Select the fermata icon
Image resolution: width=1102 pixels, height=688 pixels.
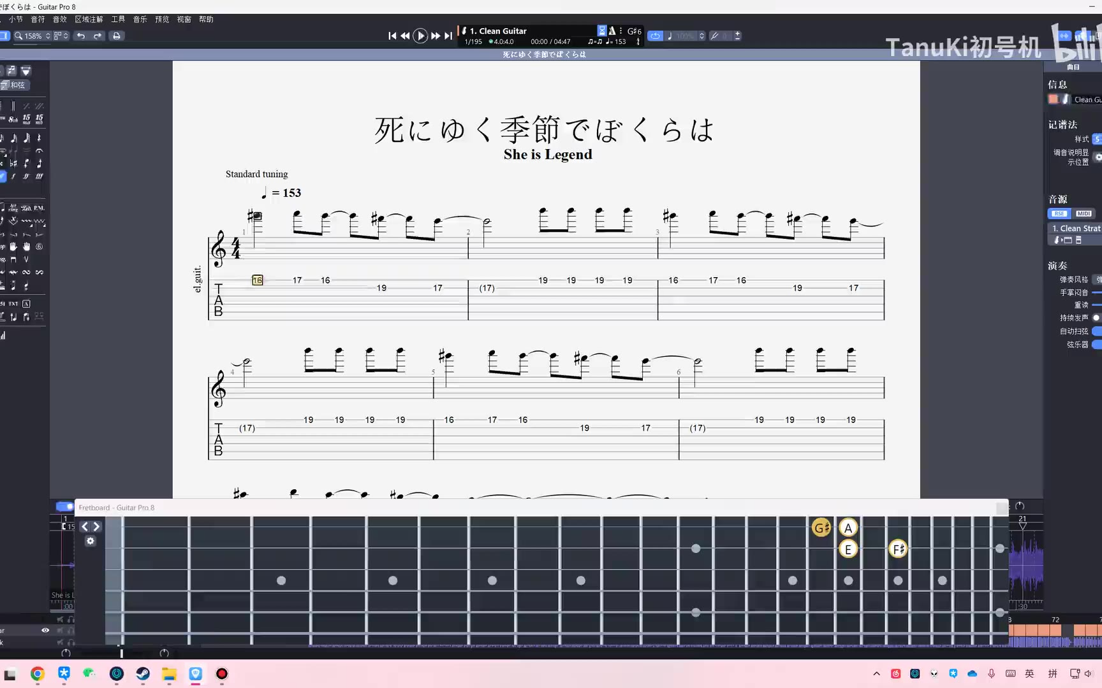[x=40, y=151]
